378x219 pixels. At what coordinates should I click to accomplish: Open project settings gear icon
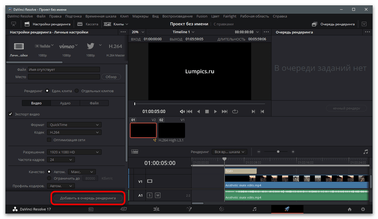pyautogui.click(x=363, y=209)
